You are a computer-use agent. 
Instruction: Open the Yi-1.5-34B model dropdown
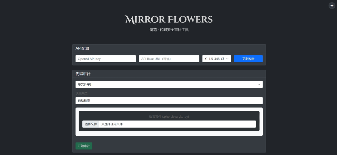click(217, 59)
